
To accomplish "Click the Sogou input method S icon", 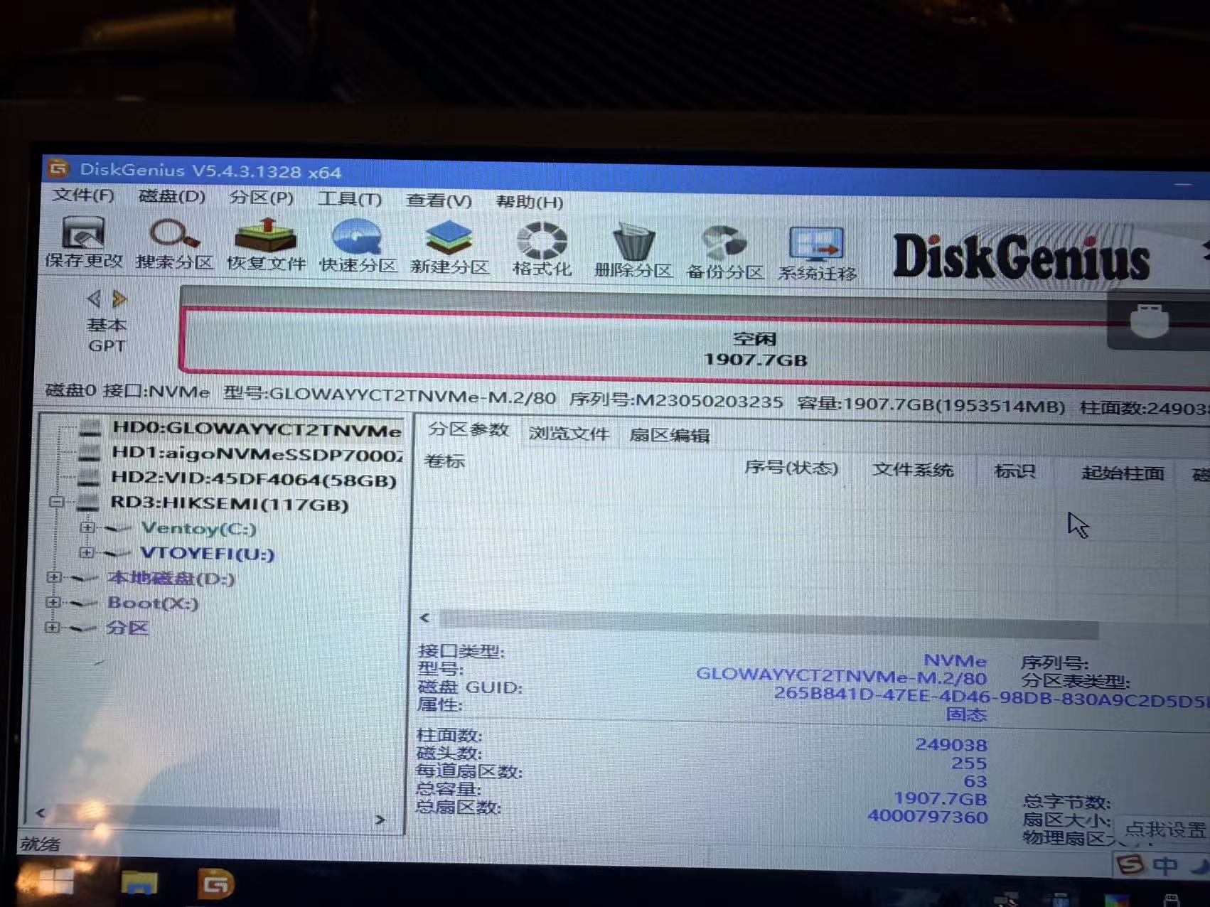I will [x=1130, y=865].
